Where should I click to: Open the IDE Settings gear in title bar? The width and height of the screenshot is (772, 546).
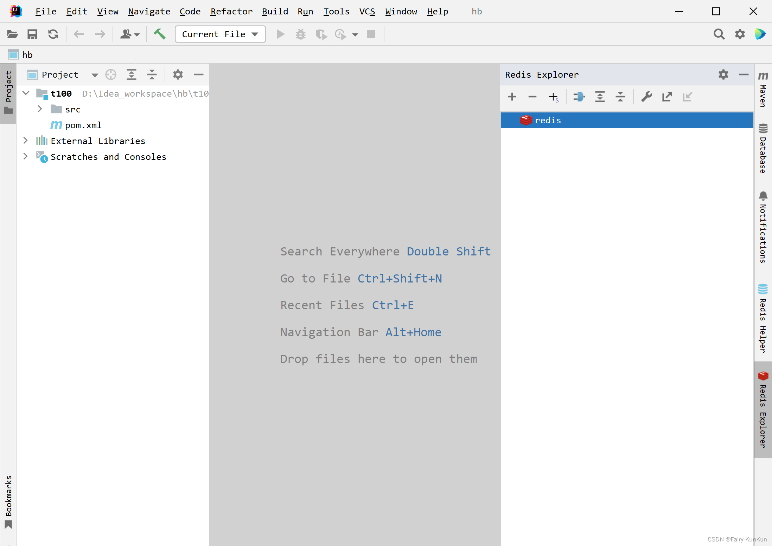(x=740, y=34)
